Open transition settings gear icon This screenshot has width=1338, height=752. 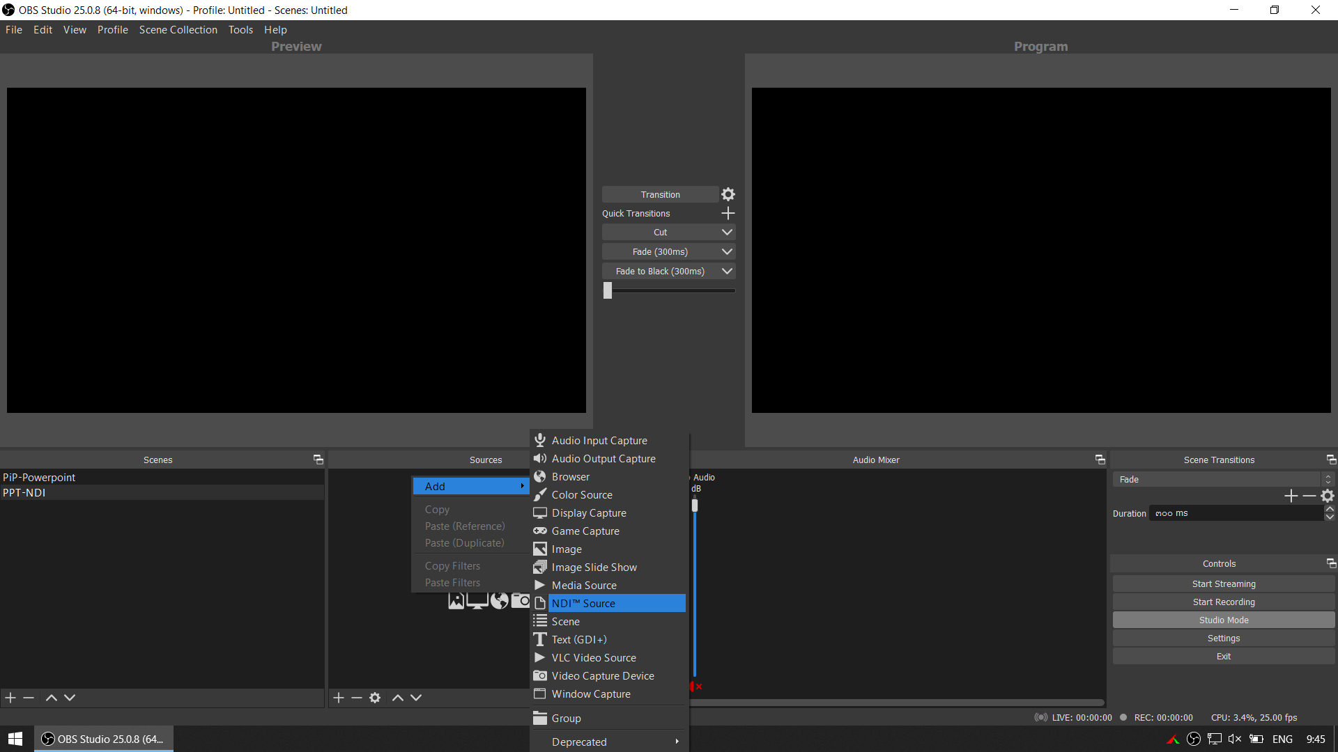(x=728, y=194)
